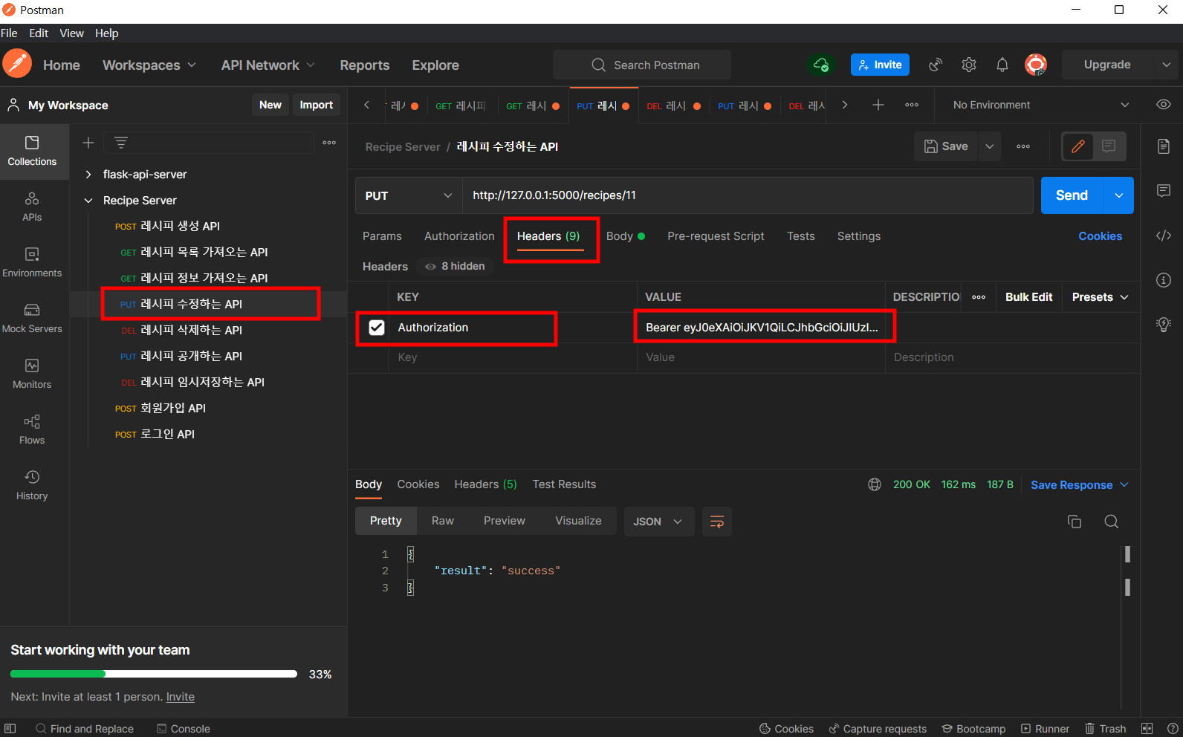The height and width of the screenshot is (737, 1183).
Task: Open History in the sidebar
Action: (x=32, y=485)
